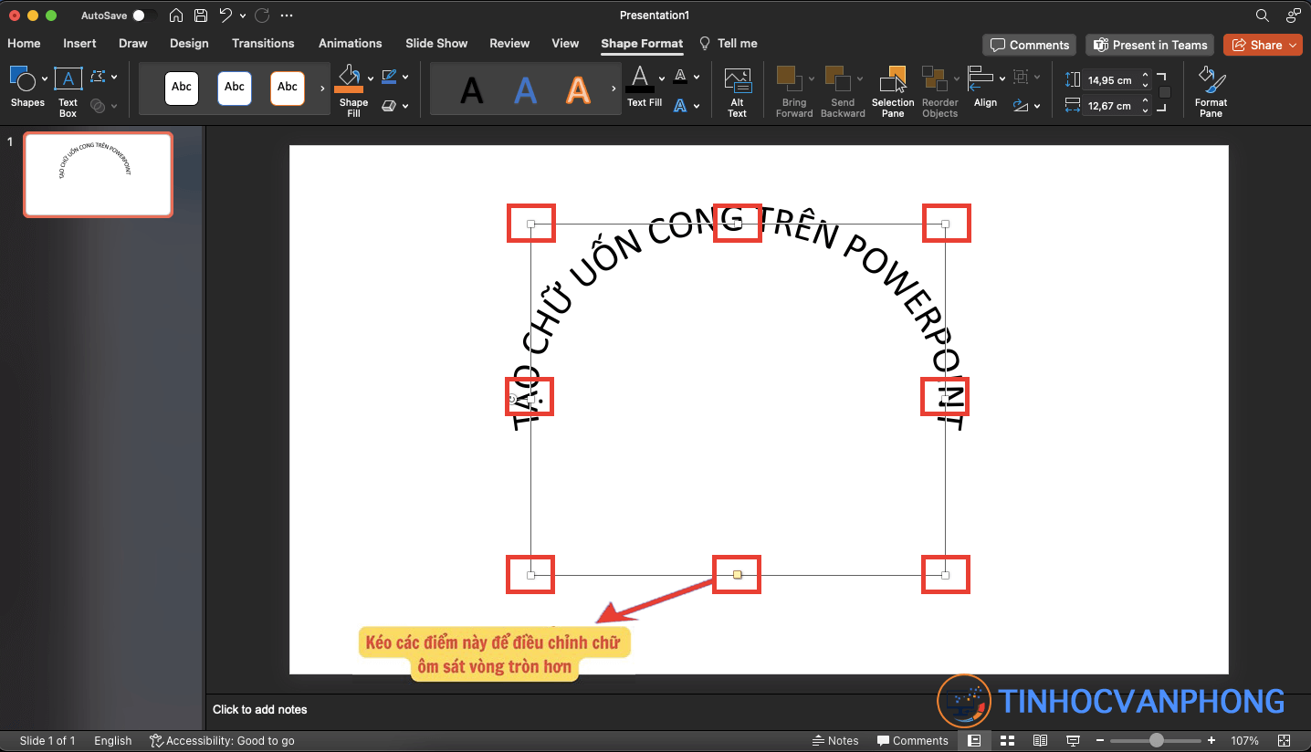The width and height of the screenshot is (1311, 752).
Task: Expand the Shapes dropdown arrow
Action: click(x=45, y=78)
